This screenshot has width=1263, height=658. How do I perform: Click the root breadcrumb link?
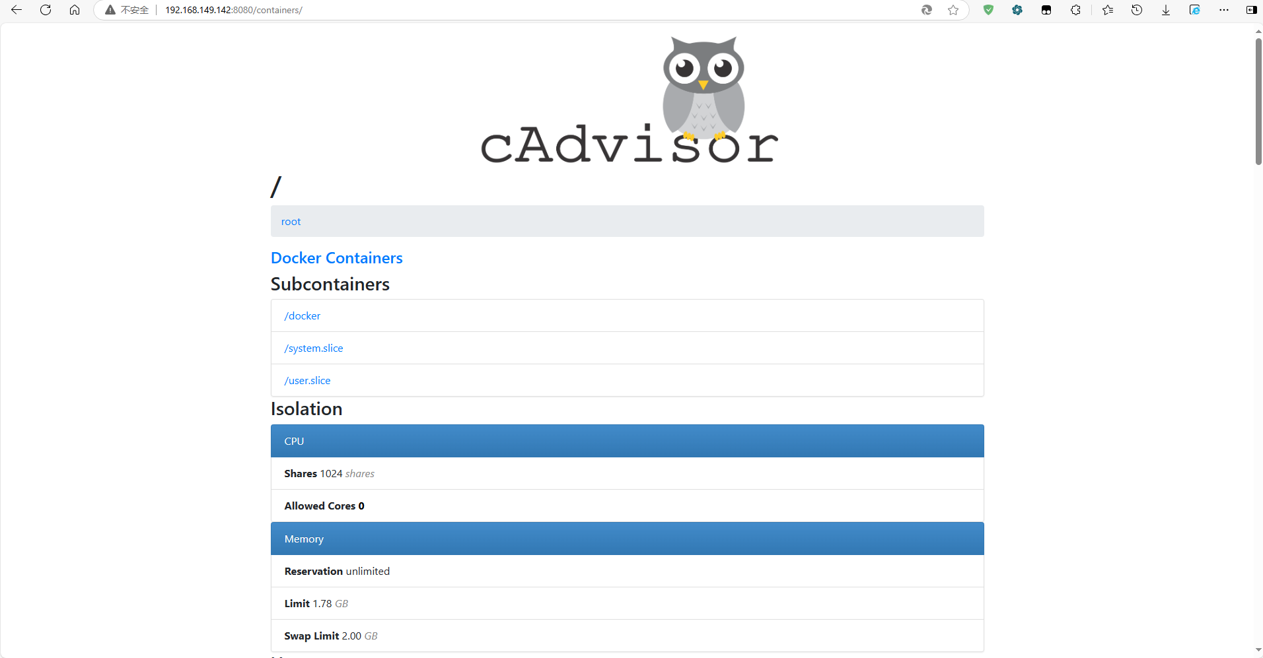click(291, 222)
